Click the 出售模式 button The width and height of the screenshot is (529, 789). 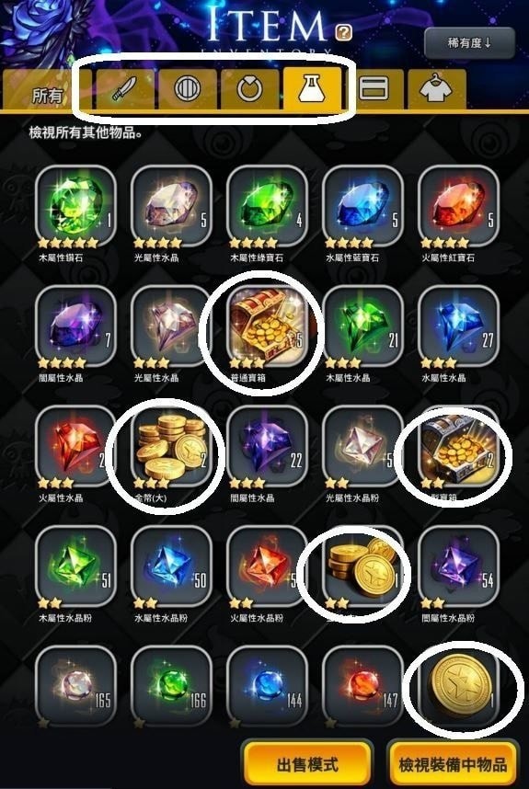click(307, 764)
